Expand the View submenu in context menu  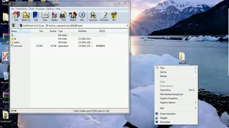point(176,68)
